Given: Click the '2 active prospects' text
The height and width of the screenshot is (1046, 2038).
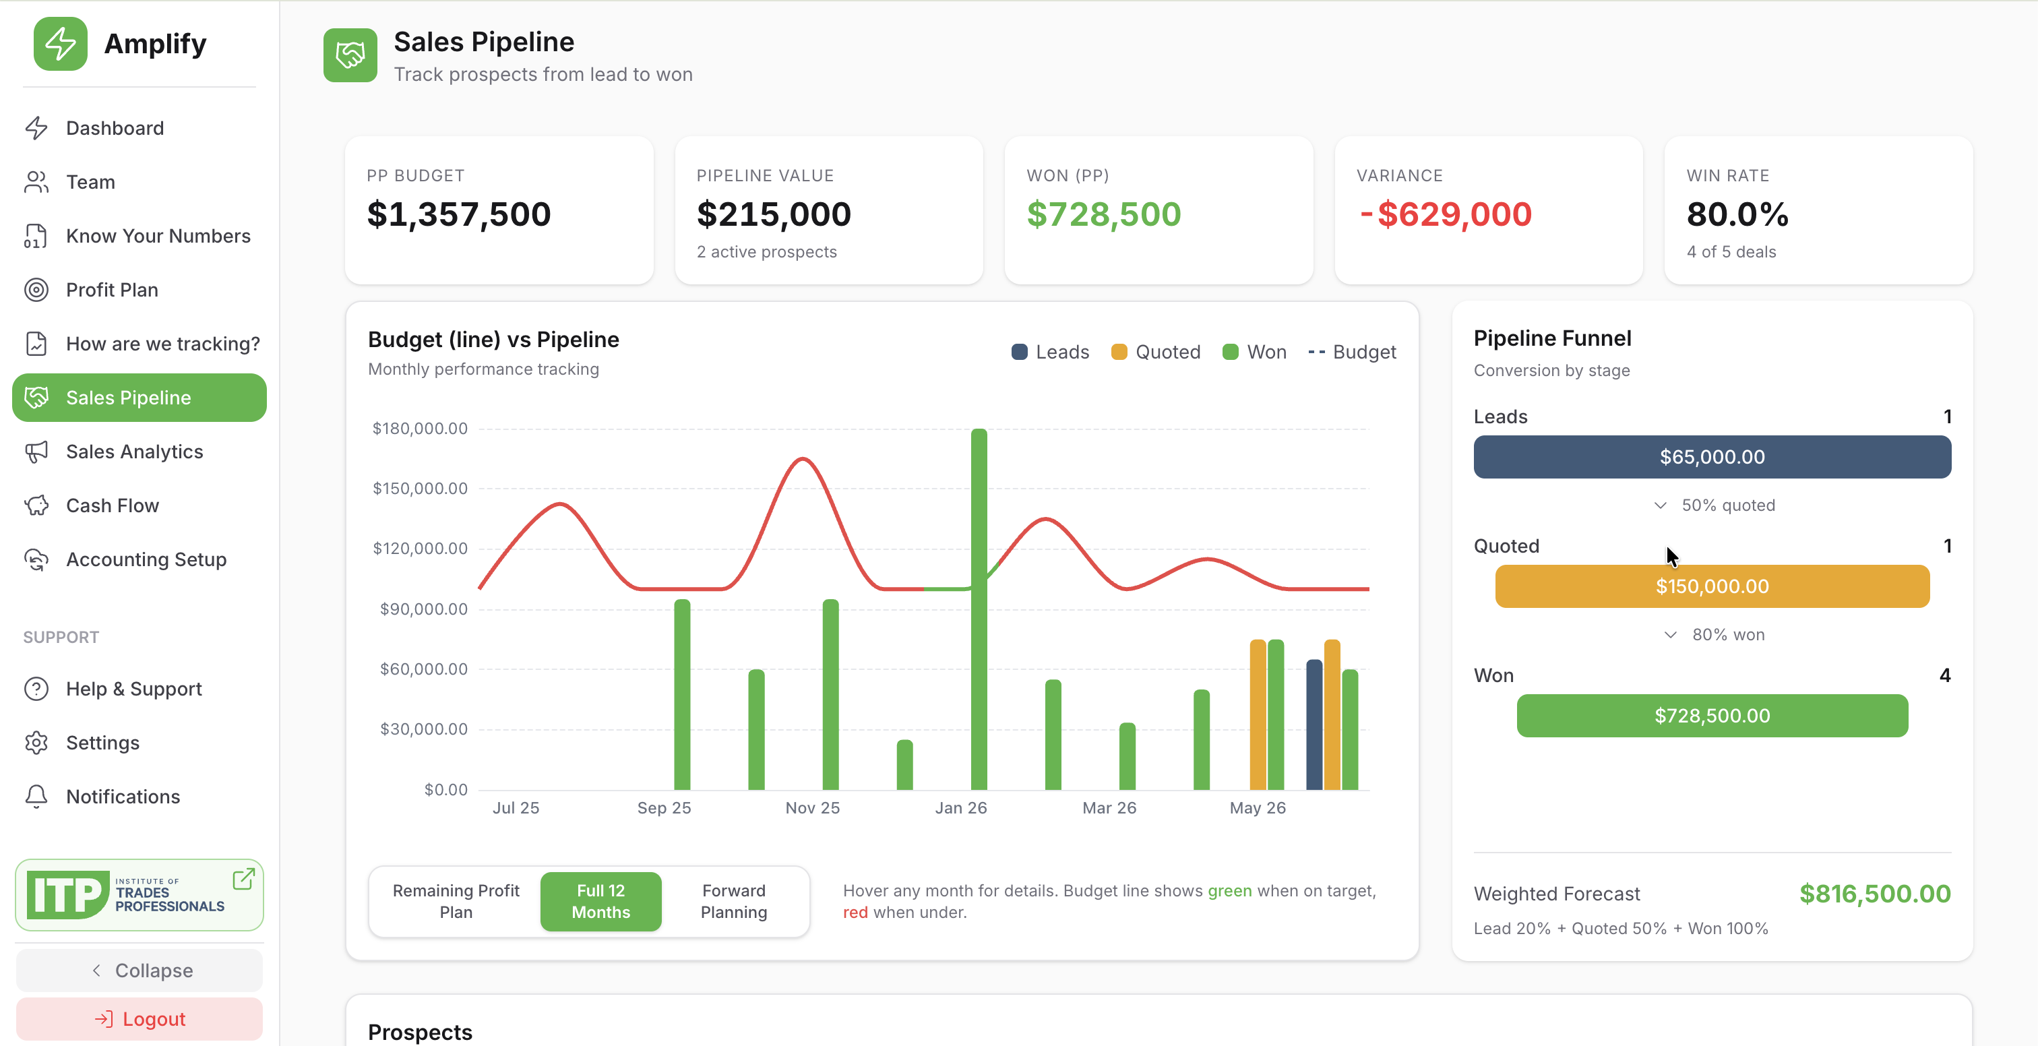Looking at the screenshot, I should click(x=767, y=251).
